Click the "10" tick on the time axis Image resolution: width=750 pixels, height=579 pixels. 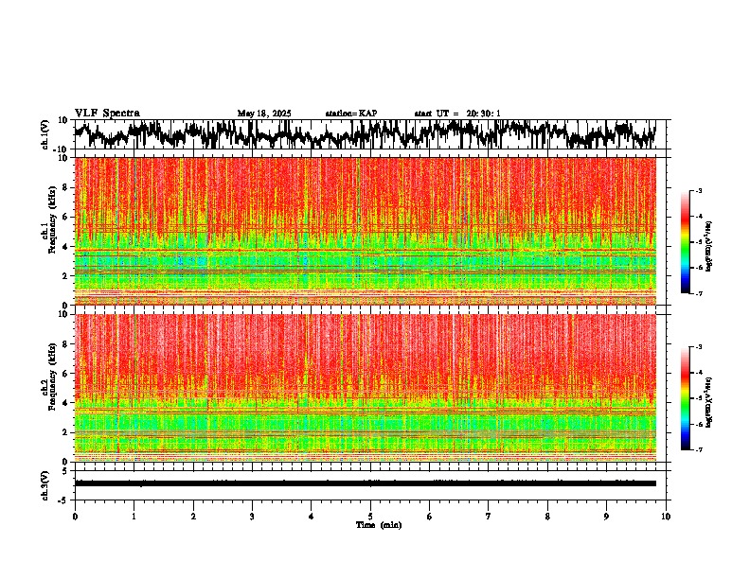tap(666, 517)
